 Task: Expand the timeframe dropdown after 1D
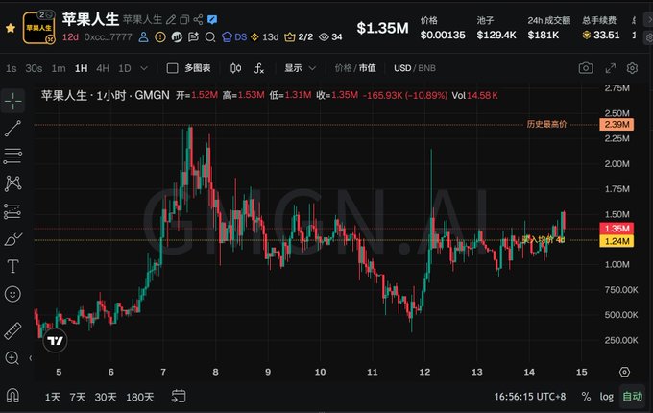coord(144,68)
